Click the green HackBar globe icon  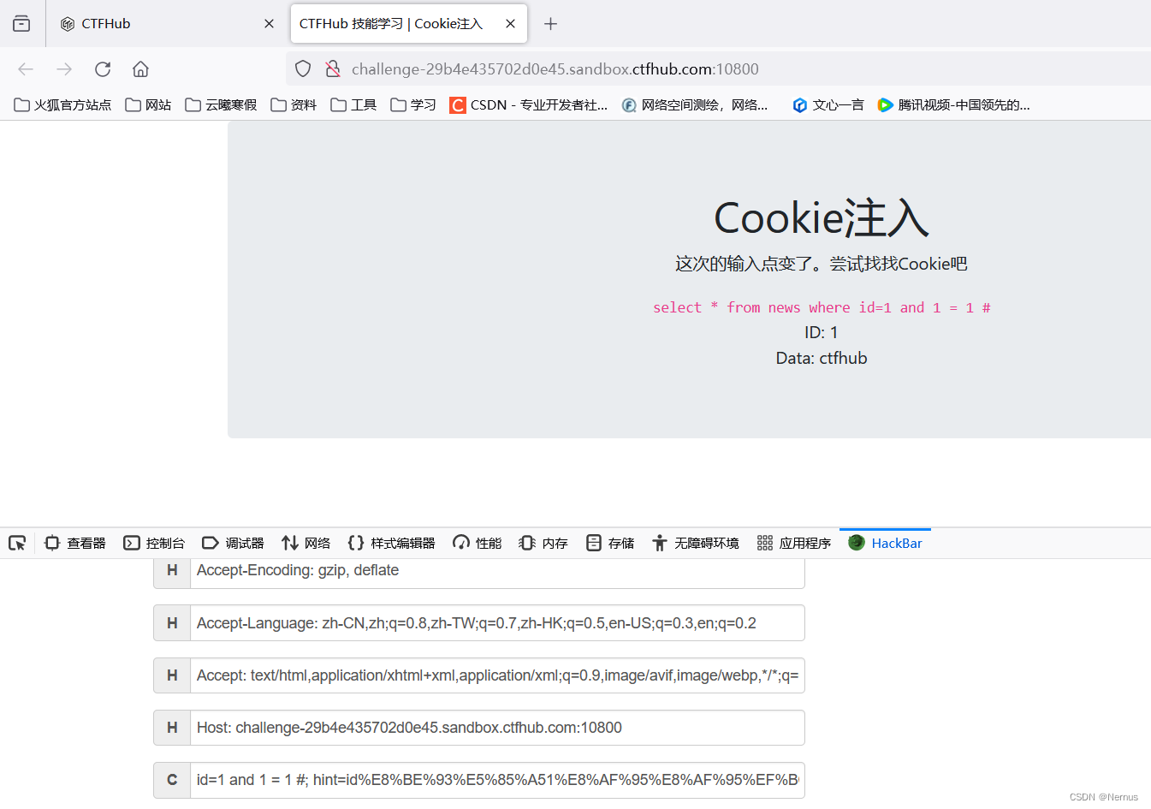856,542
